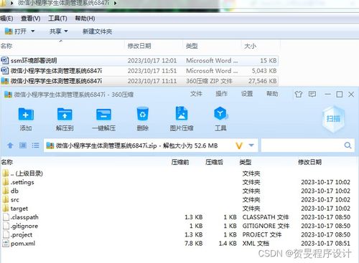Open the 图片压缩 image compression tool
359x263 pixels.
tap(182, 113)
